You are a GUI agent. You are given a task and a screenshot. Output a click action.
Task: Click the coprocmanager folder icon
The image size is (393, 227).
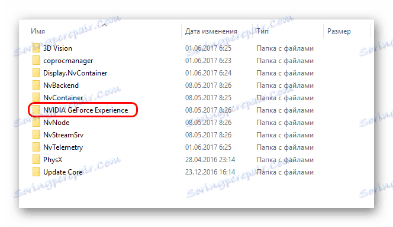tap(36, 60)
